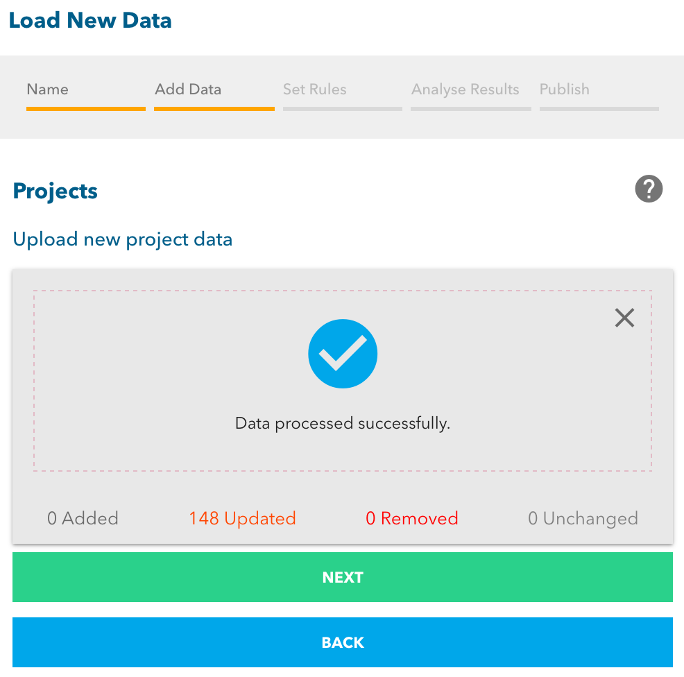Open the Set Rules step
684x677 pixels.
314,89
